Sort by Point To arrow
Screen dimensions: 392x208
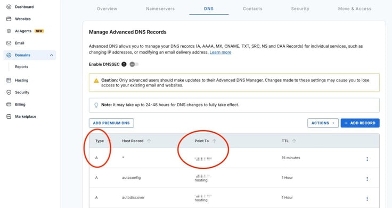click(214, 141)
